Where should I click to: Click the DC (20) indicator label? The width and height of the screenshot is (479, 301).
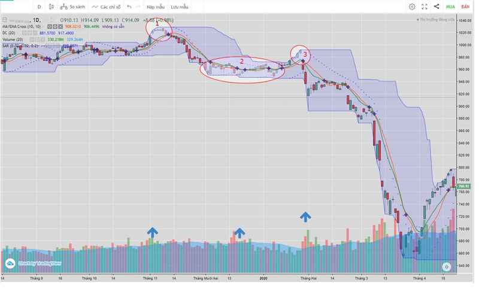[x=8, y=33]
